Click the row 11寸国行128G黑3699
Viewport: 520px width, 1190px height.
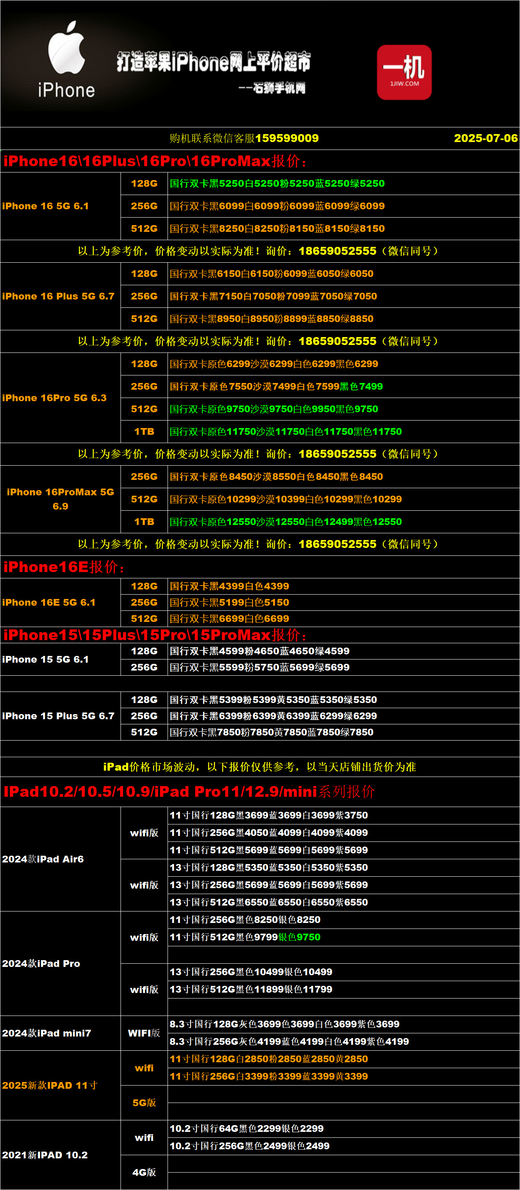pyautogui.click(x=344, y=815)
